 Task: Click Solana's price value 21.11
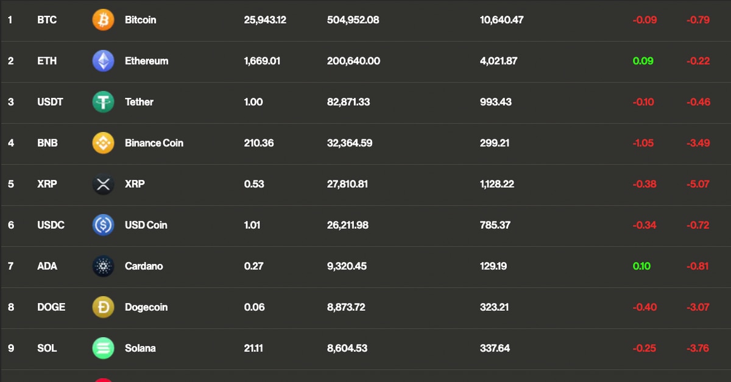pyautogui.click(x=253, y=348)
